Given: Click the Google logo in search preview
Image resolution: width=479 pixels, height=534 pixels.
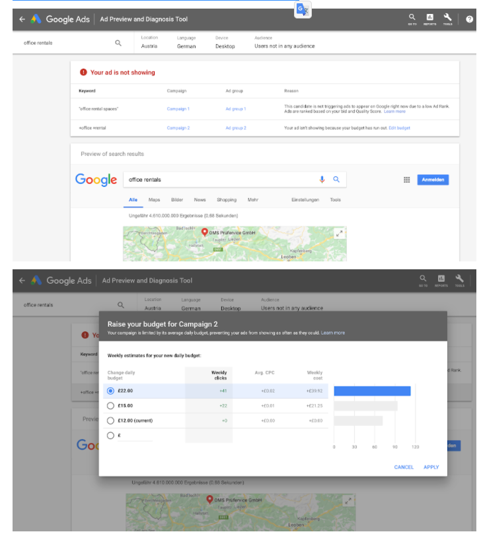Looking at the screenshot, I should click(96, 180).
